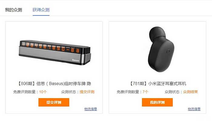Image resolution: width=212 pixels, height=122 pixels.
Task: Open the Baseus parking plate product image
Action: [55, 52]
